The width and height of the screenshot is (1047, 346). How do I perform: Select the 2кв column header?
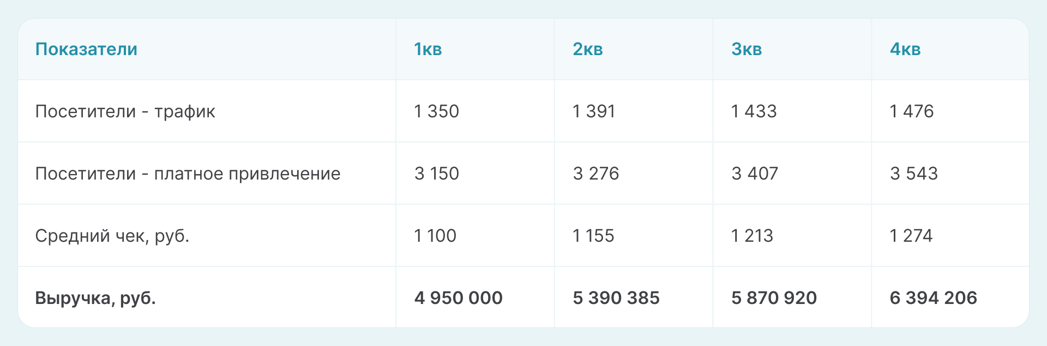(x=587, y=49)
